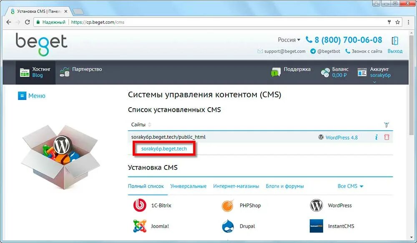Show info for installed WordPress site
This screenshot has height=243, width=417.
point(376,137)
